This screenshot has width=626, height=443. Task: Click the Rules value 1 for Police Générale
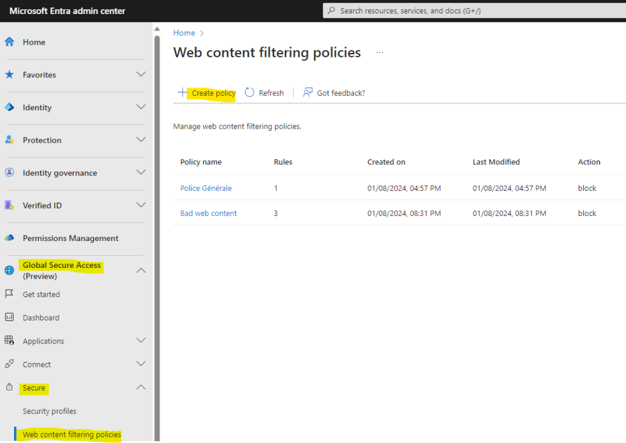point(276,188)
